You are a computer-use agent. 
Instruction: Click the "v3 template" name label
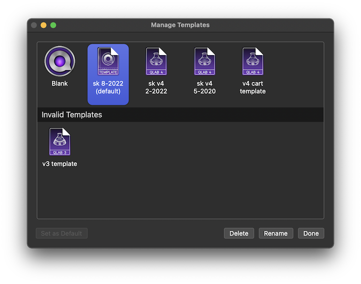tap(60, 164)
